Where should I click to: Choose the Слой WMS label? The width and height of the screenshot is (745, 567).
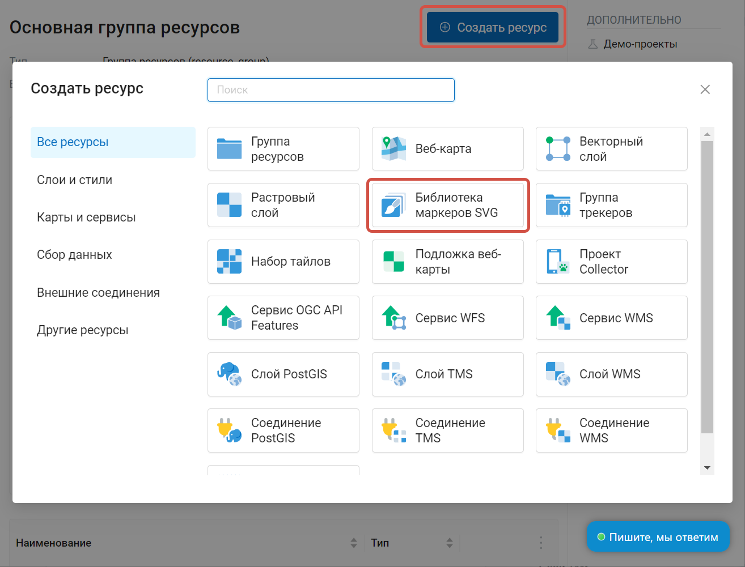tap(610, 374)
